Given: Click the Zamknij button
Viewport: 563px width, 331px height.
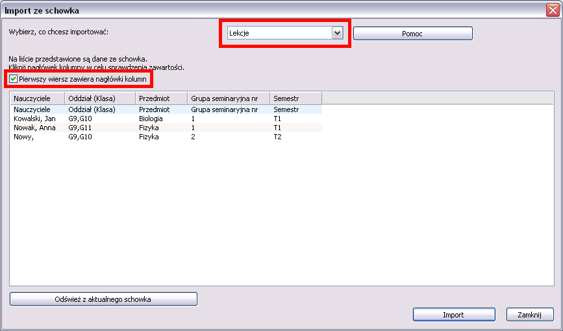Looking at the screenshot, I should pos(529,315).
